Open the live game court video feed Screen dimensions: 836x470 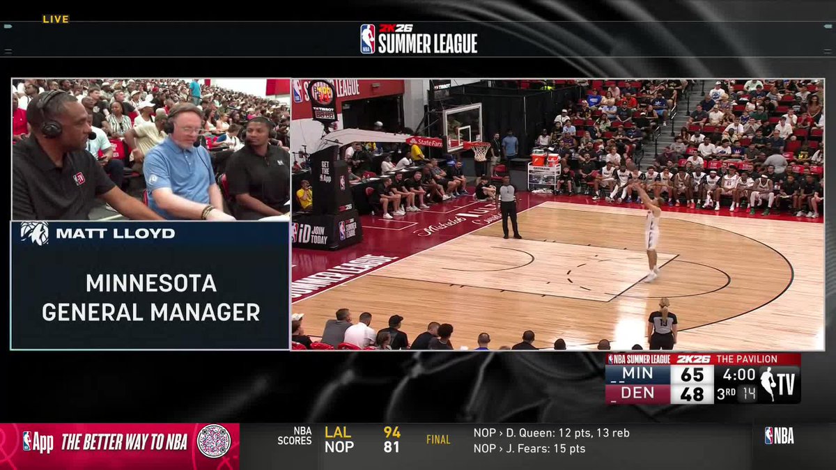click(x=557, y=214)
